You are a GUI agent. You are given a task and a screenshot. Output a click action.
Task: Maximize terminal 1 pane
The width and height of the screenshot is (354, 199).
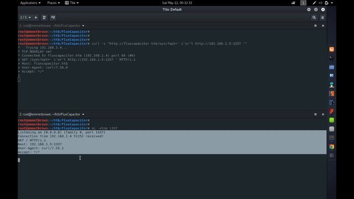pyautogui.click(x=315, y=26)
